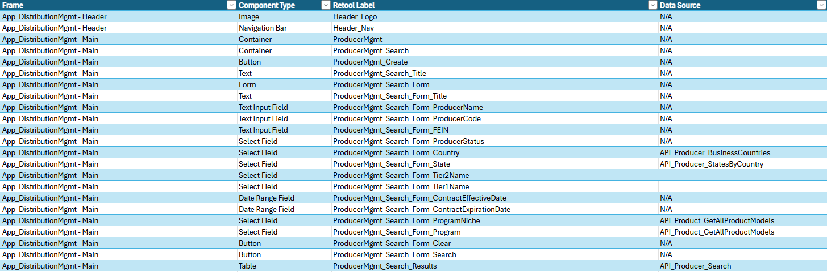Click the ProducerMgmt_Search_Form_ProgramNiche cell

pyautogui.click(x=494, y=220)
